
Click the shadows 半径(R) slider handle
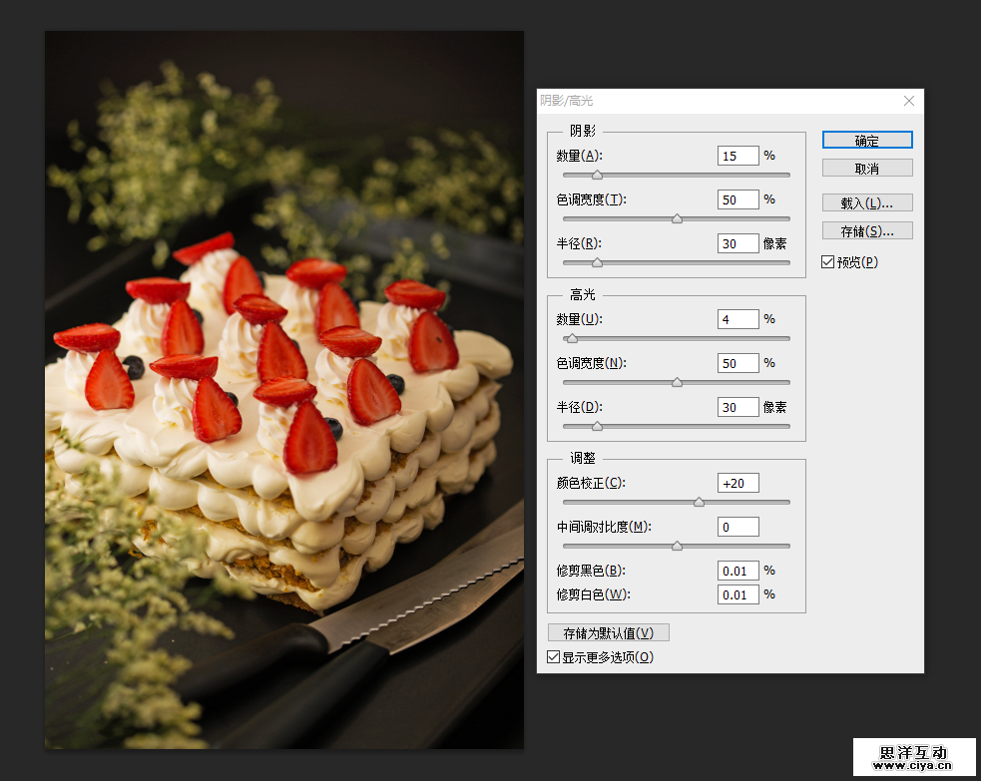tap(597, 263)
